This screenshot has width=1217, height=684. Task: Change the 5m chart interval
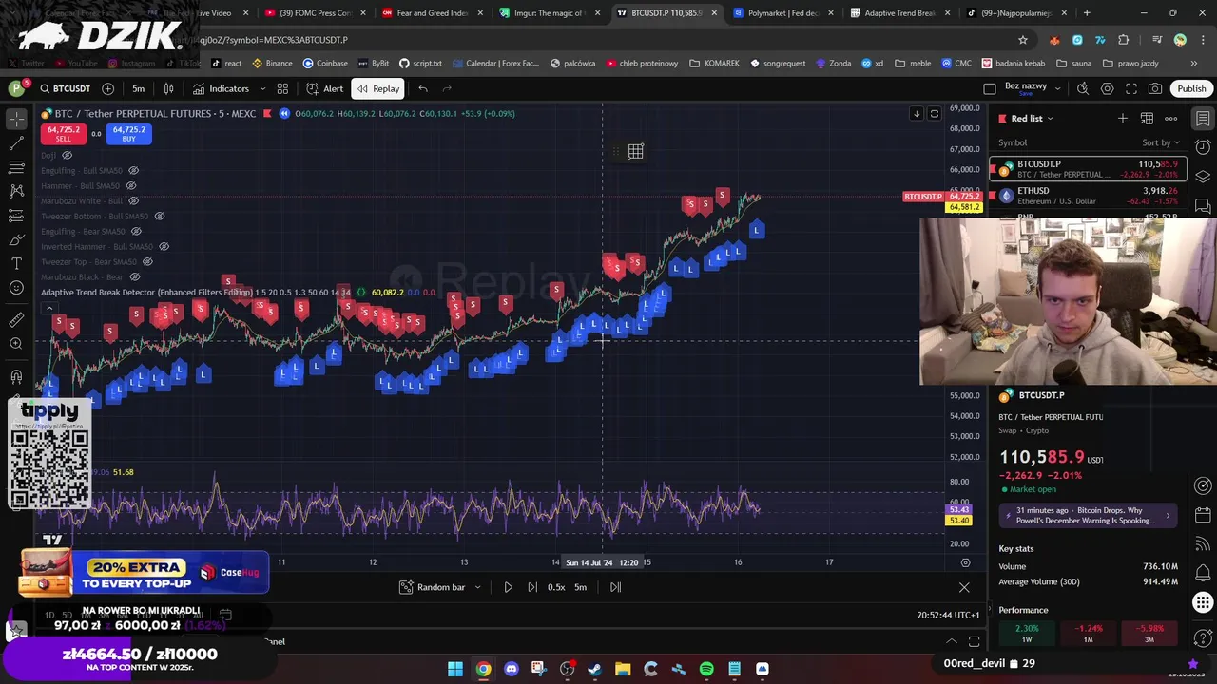pyautogui.click(x=138, y=88)
